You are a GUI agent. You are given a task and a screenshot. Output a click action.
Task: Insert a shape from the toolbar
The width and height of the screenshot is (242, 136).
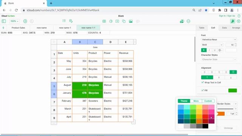click(x=124, y=21)
